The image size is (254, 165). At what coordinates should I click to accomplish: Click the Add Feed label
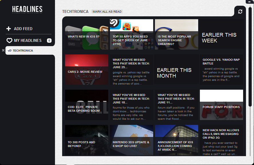23,29
